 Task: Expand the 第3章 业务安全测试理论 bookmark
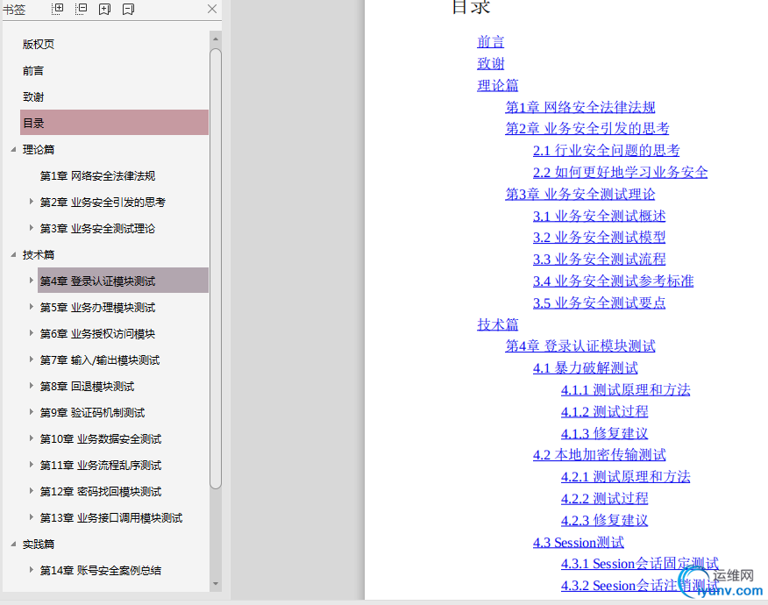click(31, 228)
